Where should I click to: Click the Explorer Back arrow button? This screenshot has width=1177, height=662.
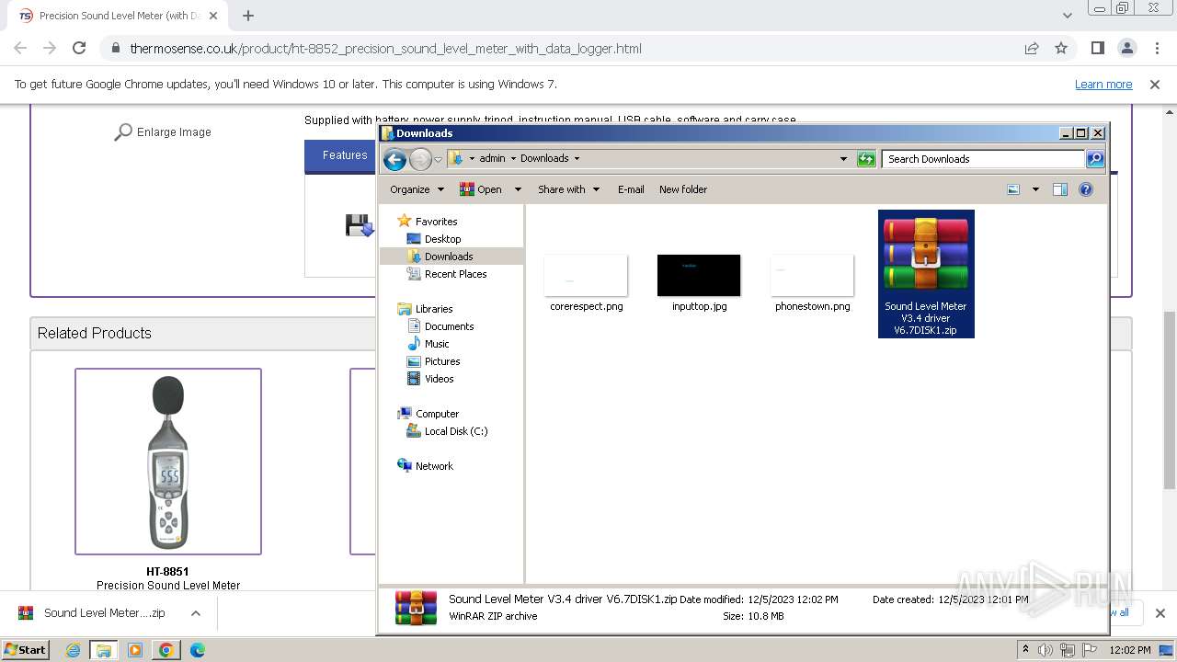pyautogui.click(x=394, y=159)
